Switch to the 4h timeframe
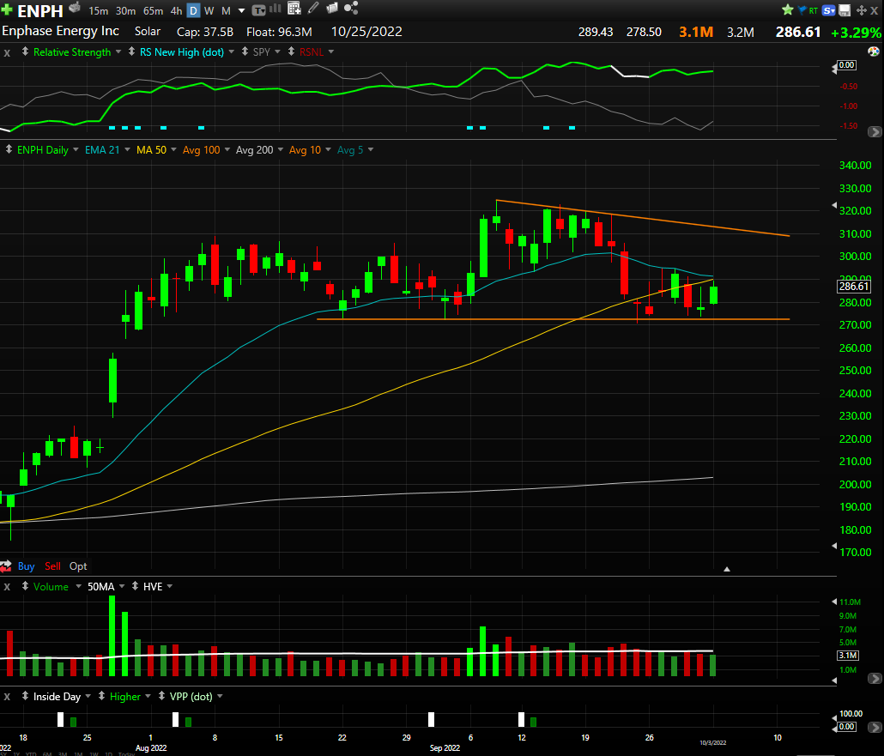Image resolution: width=884 pixels, height=756 pixels. tap(177, 10)
